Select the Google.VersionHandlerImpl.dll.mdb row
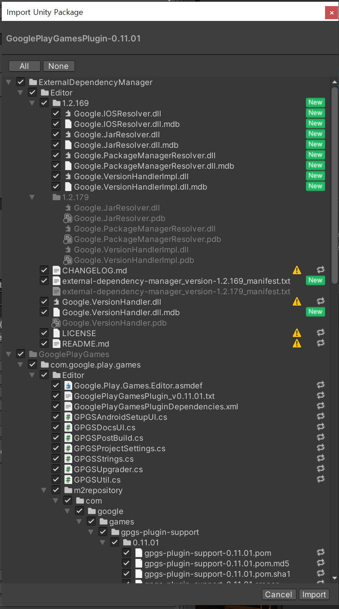The height and width of the screenshot is (609, 339). pos(165,187)
